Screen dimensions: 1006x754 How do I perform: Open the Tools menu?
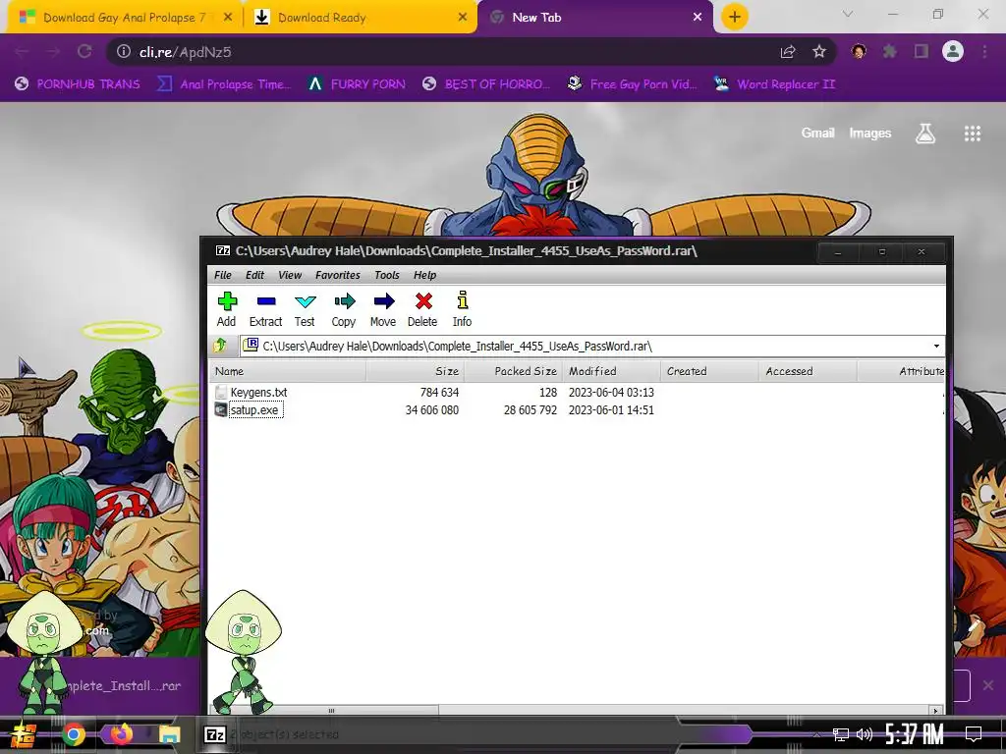pyautogui.click(x=387, y=275)
